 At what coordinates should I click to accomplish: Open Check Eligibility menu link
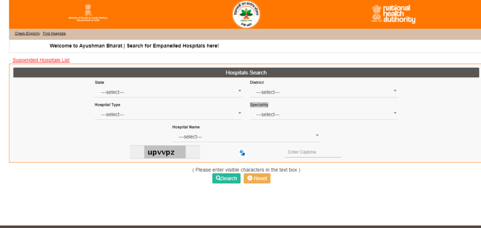pyautogui.click(x=27, y=33)
